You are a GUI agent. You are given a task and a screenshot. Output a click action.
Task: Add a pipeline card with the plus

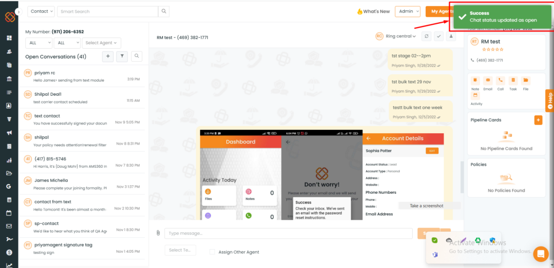click(538, 120)
